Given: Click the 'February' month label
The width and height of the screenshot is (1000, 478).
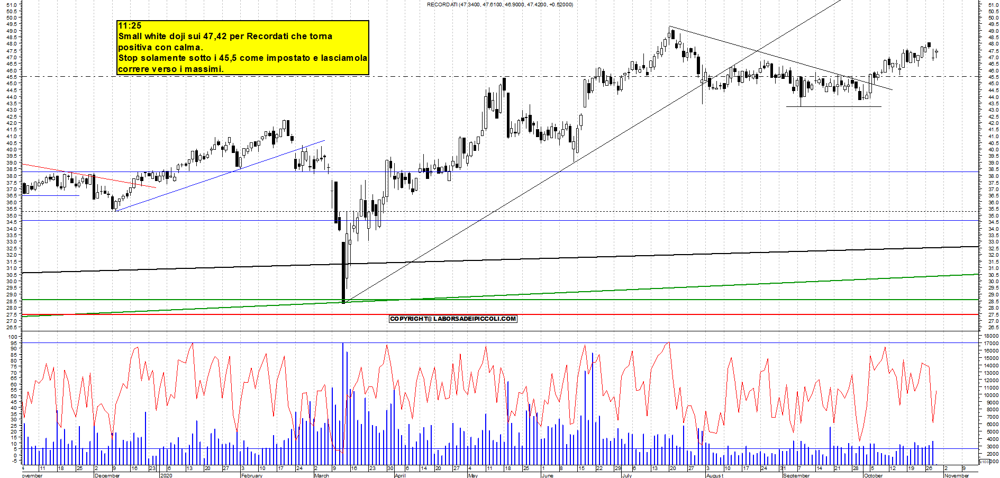Looking at the screenshot, I should 251,475.
